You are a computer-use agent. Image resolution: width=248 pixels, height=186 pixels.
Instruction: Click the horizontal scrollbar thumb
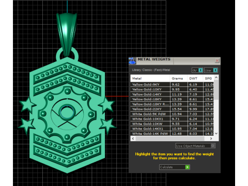(170, 138)
